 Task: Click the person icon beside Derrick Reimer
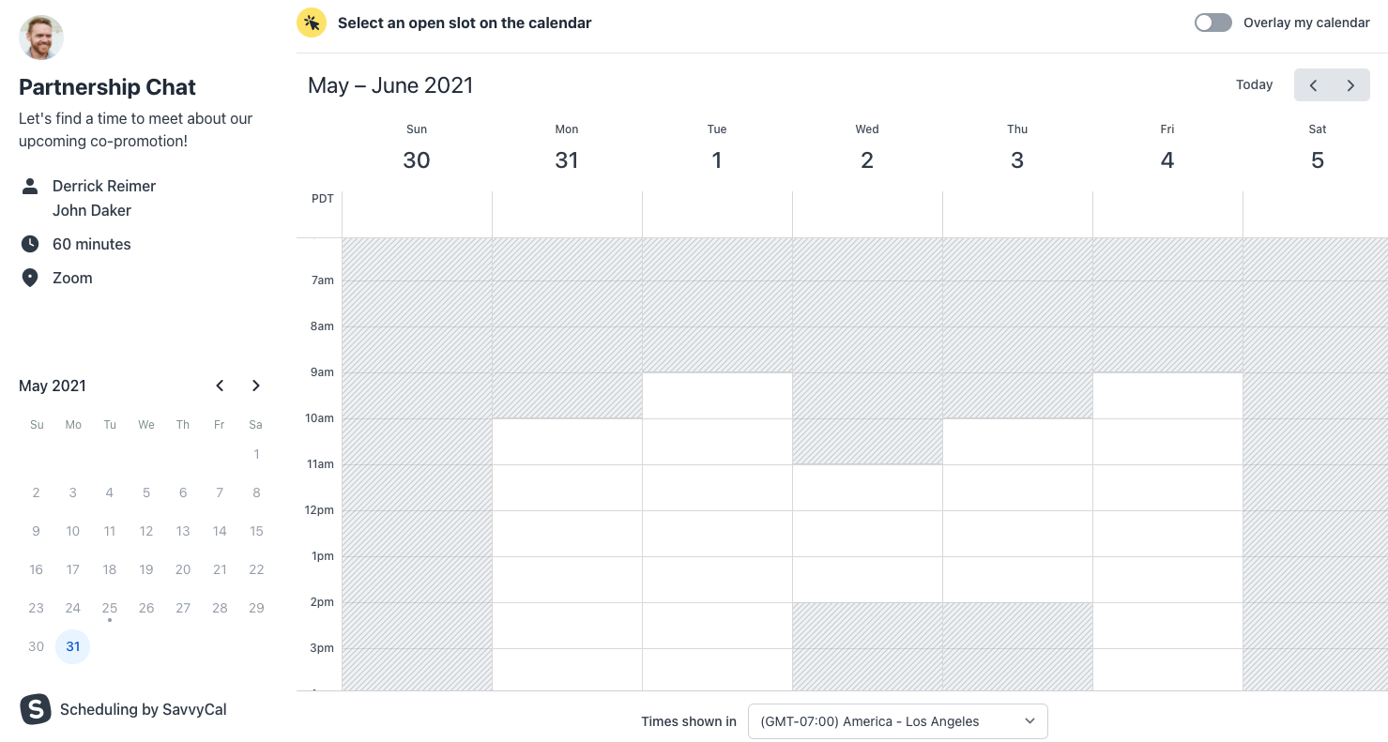pyautogui.click(x=30, y=186)
